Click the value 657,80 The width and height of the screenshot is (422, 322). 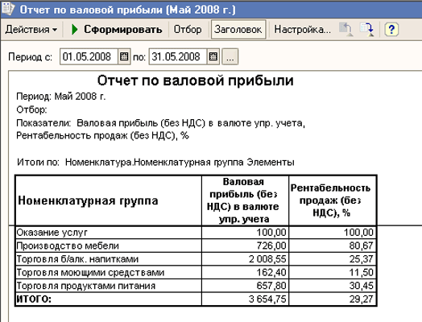[x=271, y=286]
